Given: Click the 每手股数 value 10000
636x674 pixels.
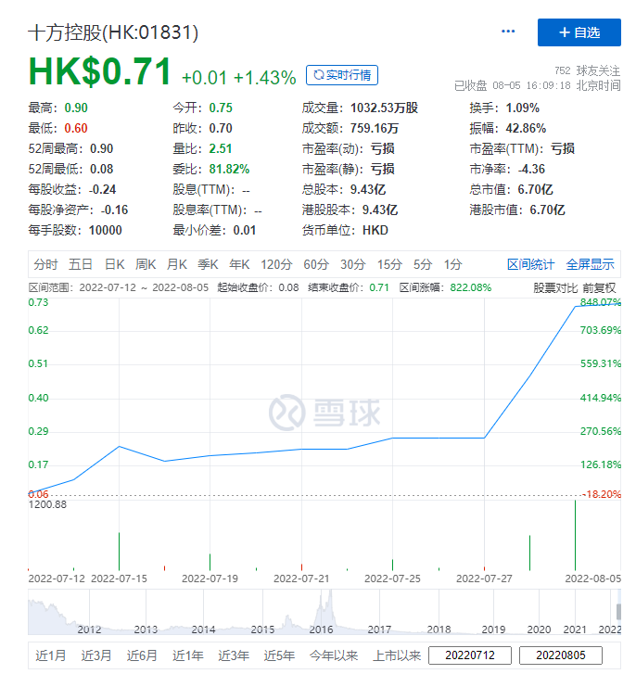Looking at the screenshot, I should pyautogui.click(x=106, y=231).
